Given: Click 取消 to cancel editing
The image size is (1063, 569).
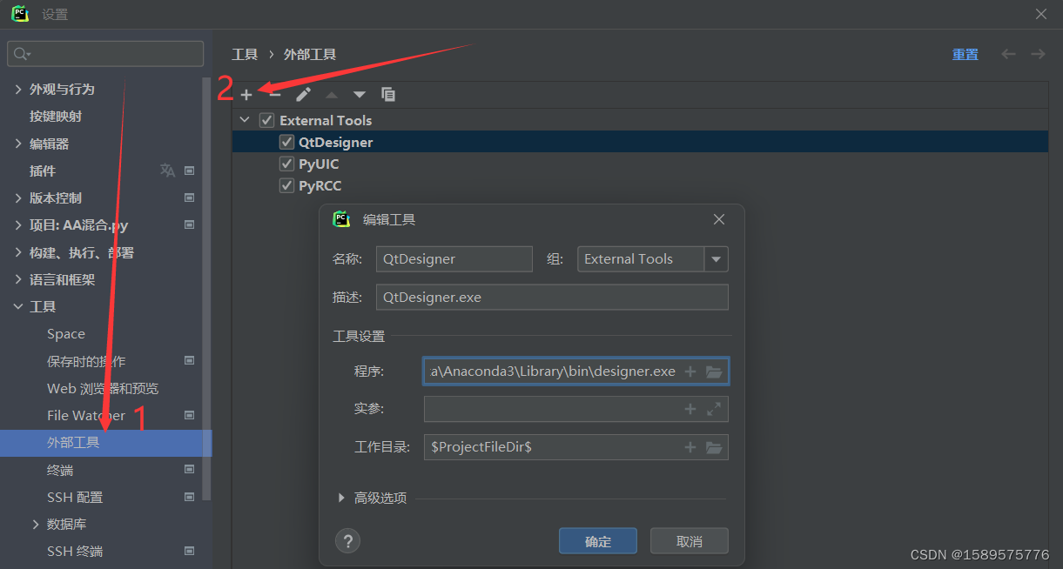Looking at the screenshot, I should [x=690, y=541].
